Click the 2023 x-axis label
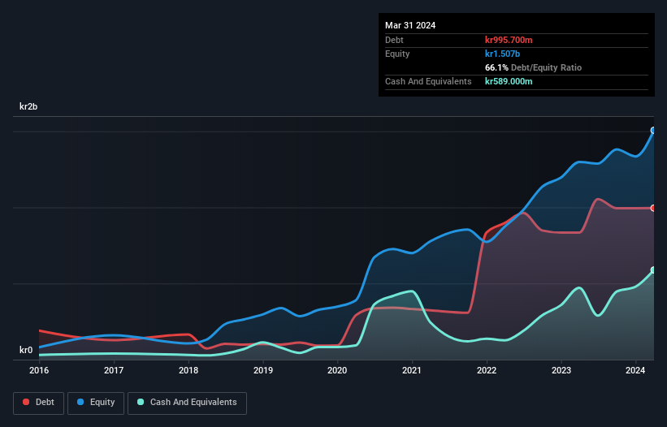This screenshot has height=427, width=667. point(561,370)
